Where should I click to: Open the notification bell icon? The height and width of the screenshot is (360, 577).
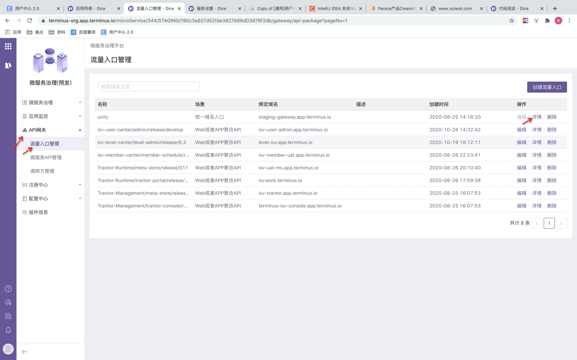pos(8,330)
